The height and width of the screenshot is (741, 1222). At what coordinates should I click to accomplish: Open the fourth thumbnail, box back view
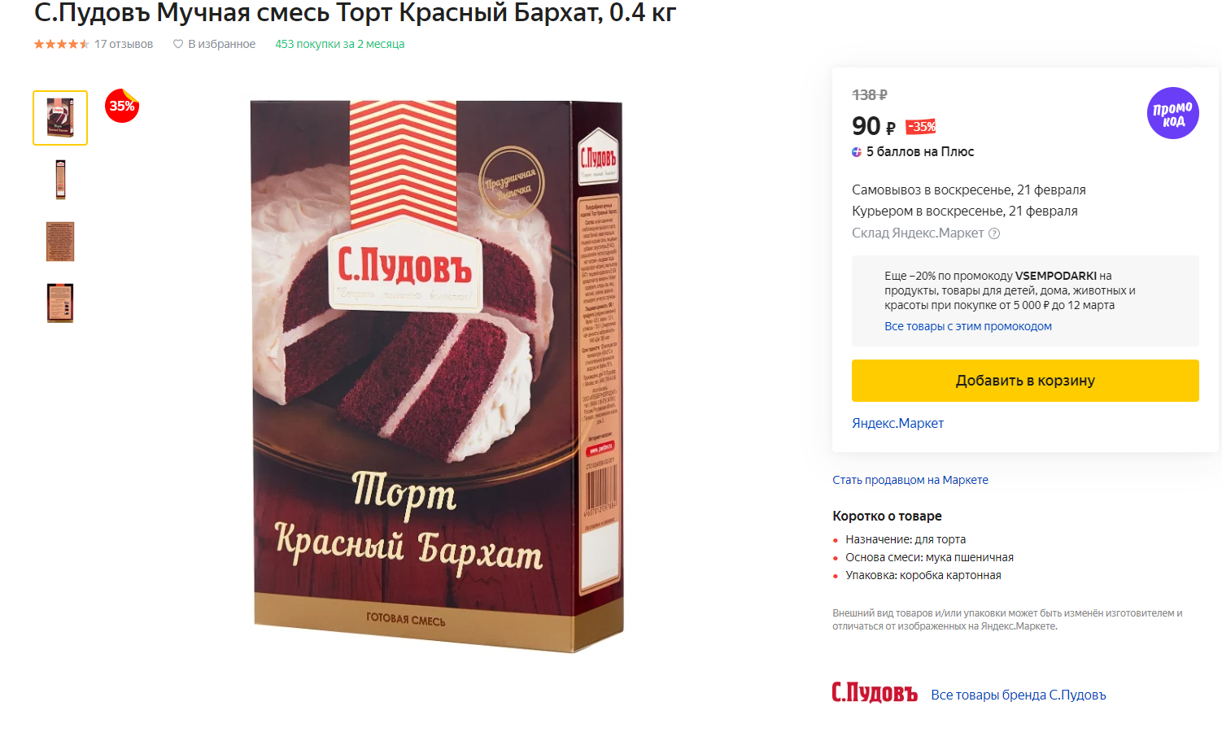point(60,303)
